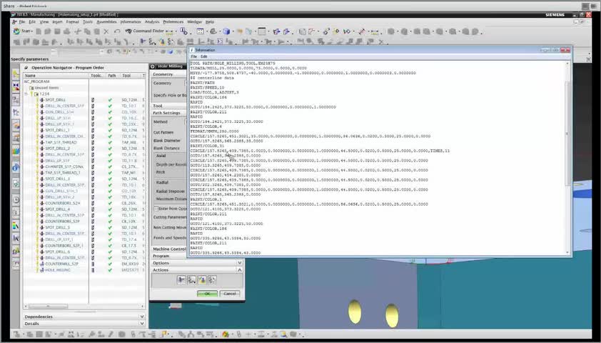Image resolution: width=601 pixels, height=343 pixels.
Task: Collapse the 1234 program group
Action: (x=26, y=94)
